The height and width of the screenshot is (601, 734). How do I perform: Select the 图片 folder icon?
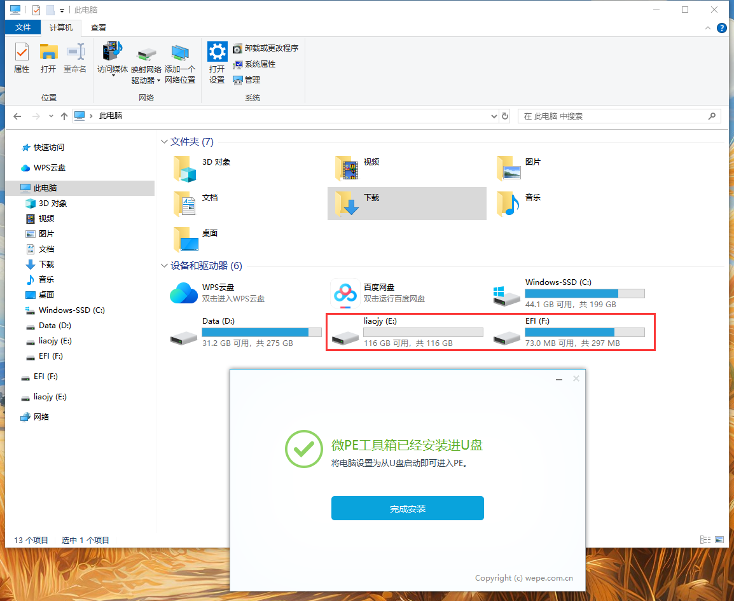pyautogui.click(x=508, y=169)
